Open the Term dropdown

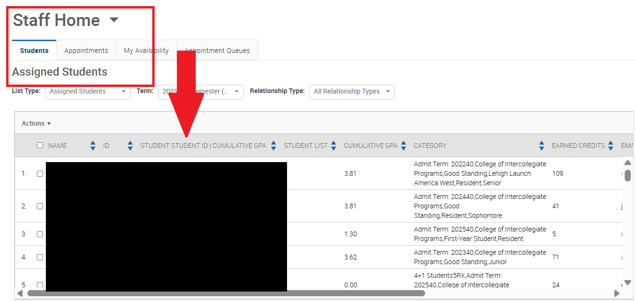click(201, 92)
